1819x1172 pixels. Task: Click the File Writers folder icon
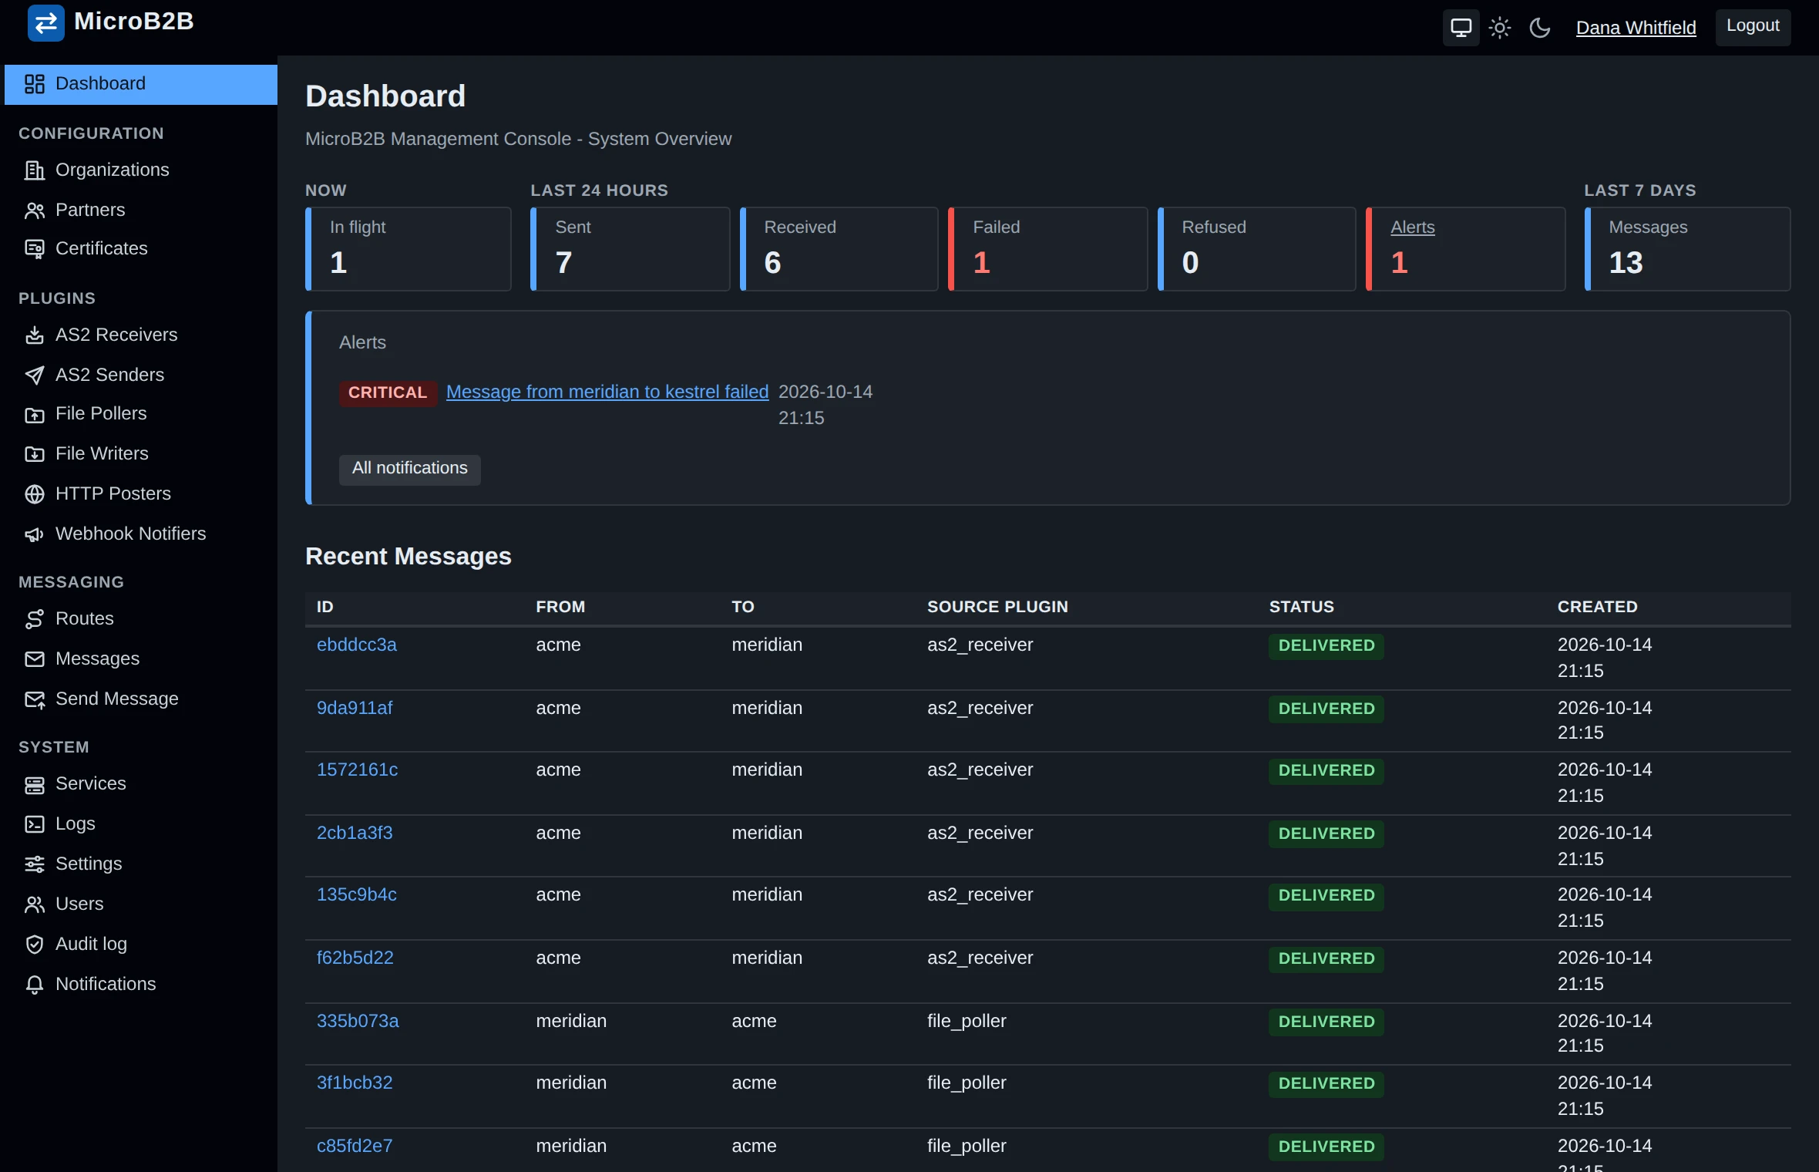35,454
